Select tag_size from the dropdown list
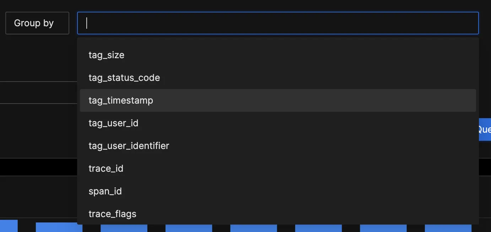491x232 pixels. point(278,55)
